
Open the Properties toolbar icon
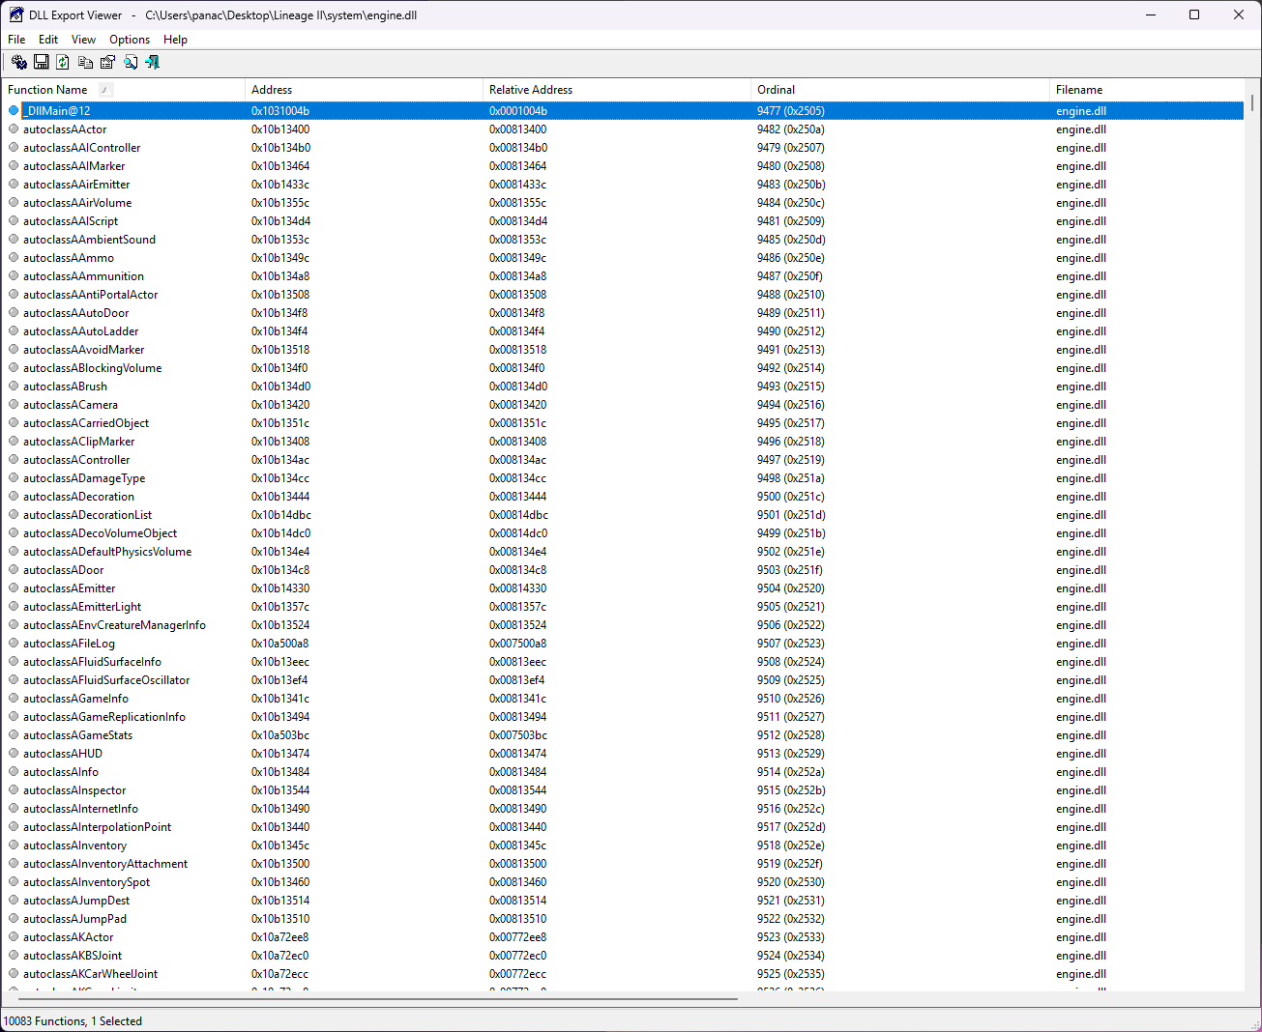(107, 62)
